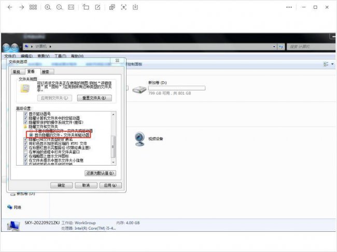Click the D: drive capacity usage bar

pos(177,88)
